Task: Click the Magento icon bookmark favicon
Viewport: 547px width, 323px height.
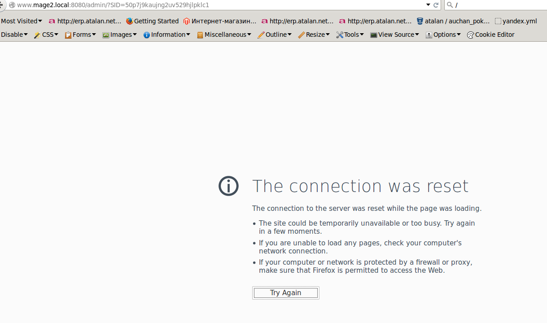Action: 187,21
